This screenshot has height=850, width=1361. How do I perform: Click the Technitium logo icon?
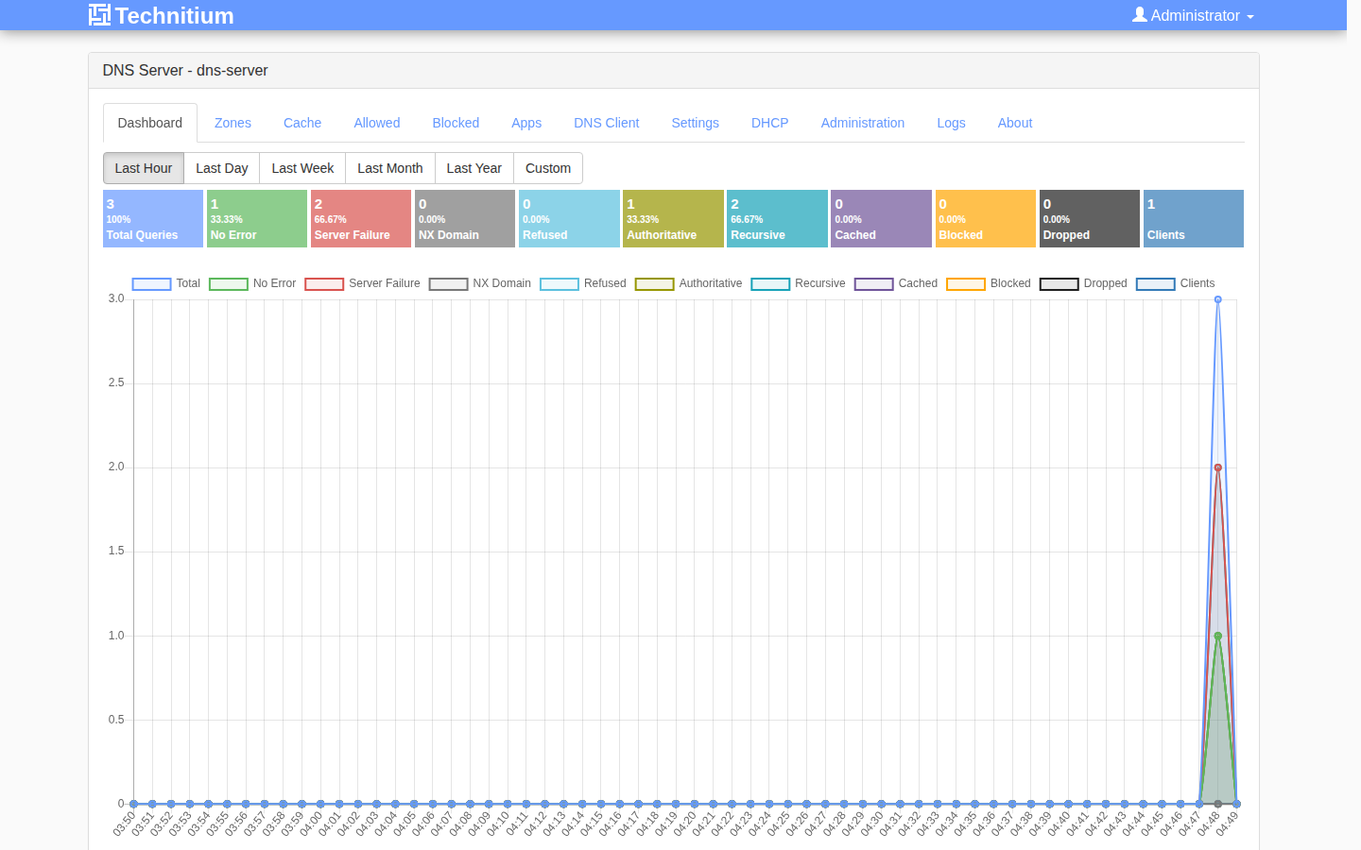(x=99, y=15)
